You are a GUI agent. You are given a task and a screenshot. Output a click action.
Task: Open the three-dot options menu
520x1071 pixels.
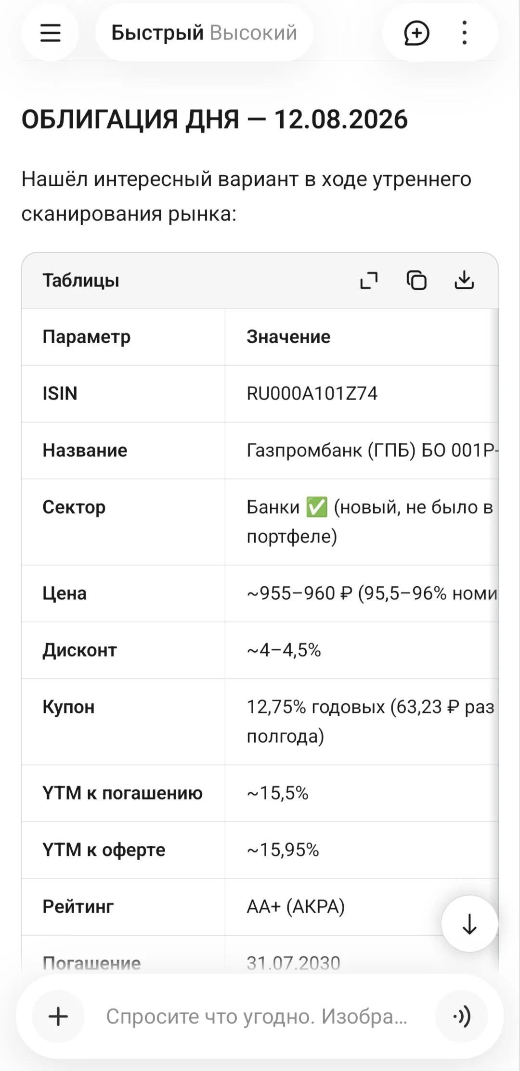pyautogui.click(x=464, y=33)
